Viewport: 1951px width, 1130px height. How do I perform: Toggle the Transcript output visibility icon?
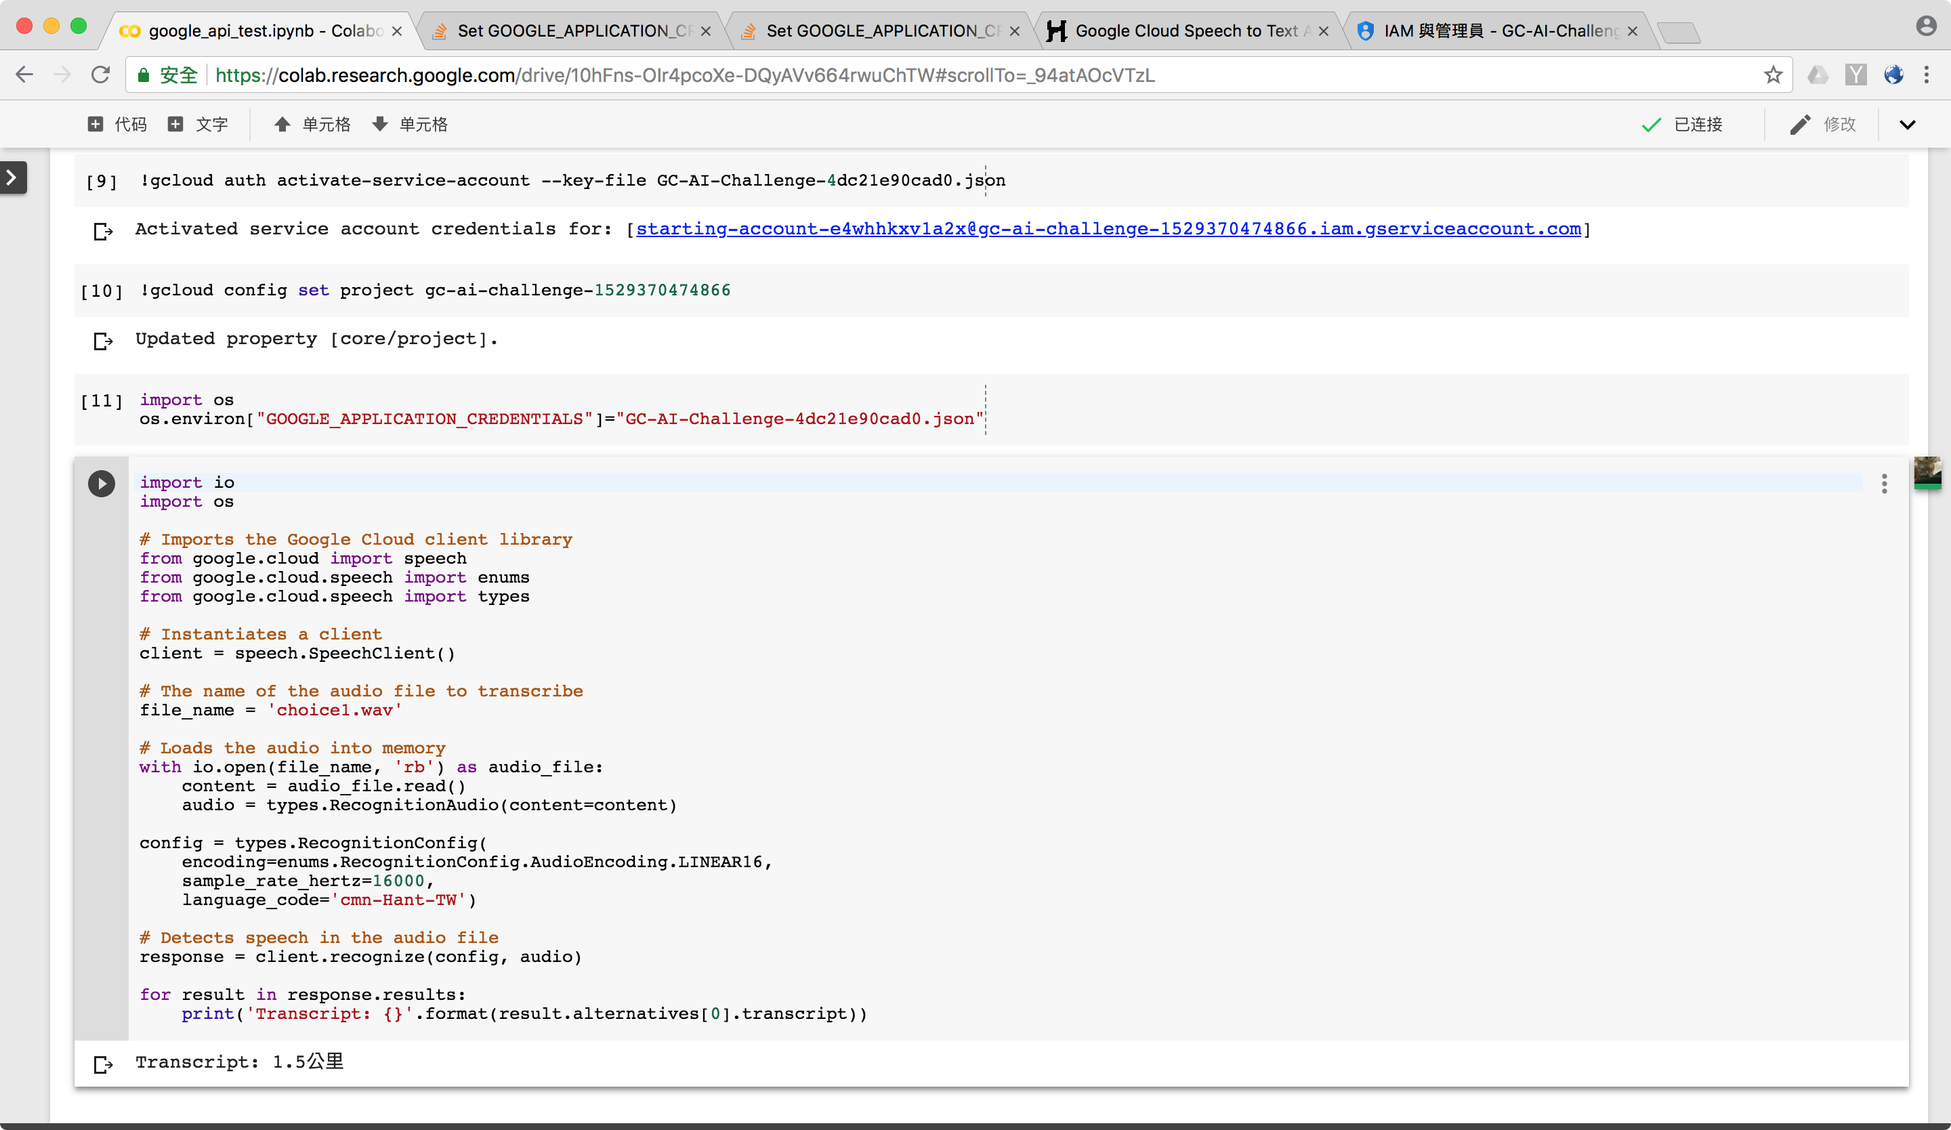pyautogui.click(x=103, y=1064)
